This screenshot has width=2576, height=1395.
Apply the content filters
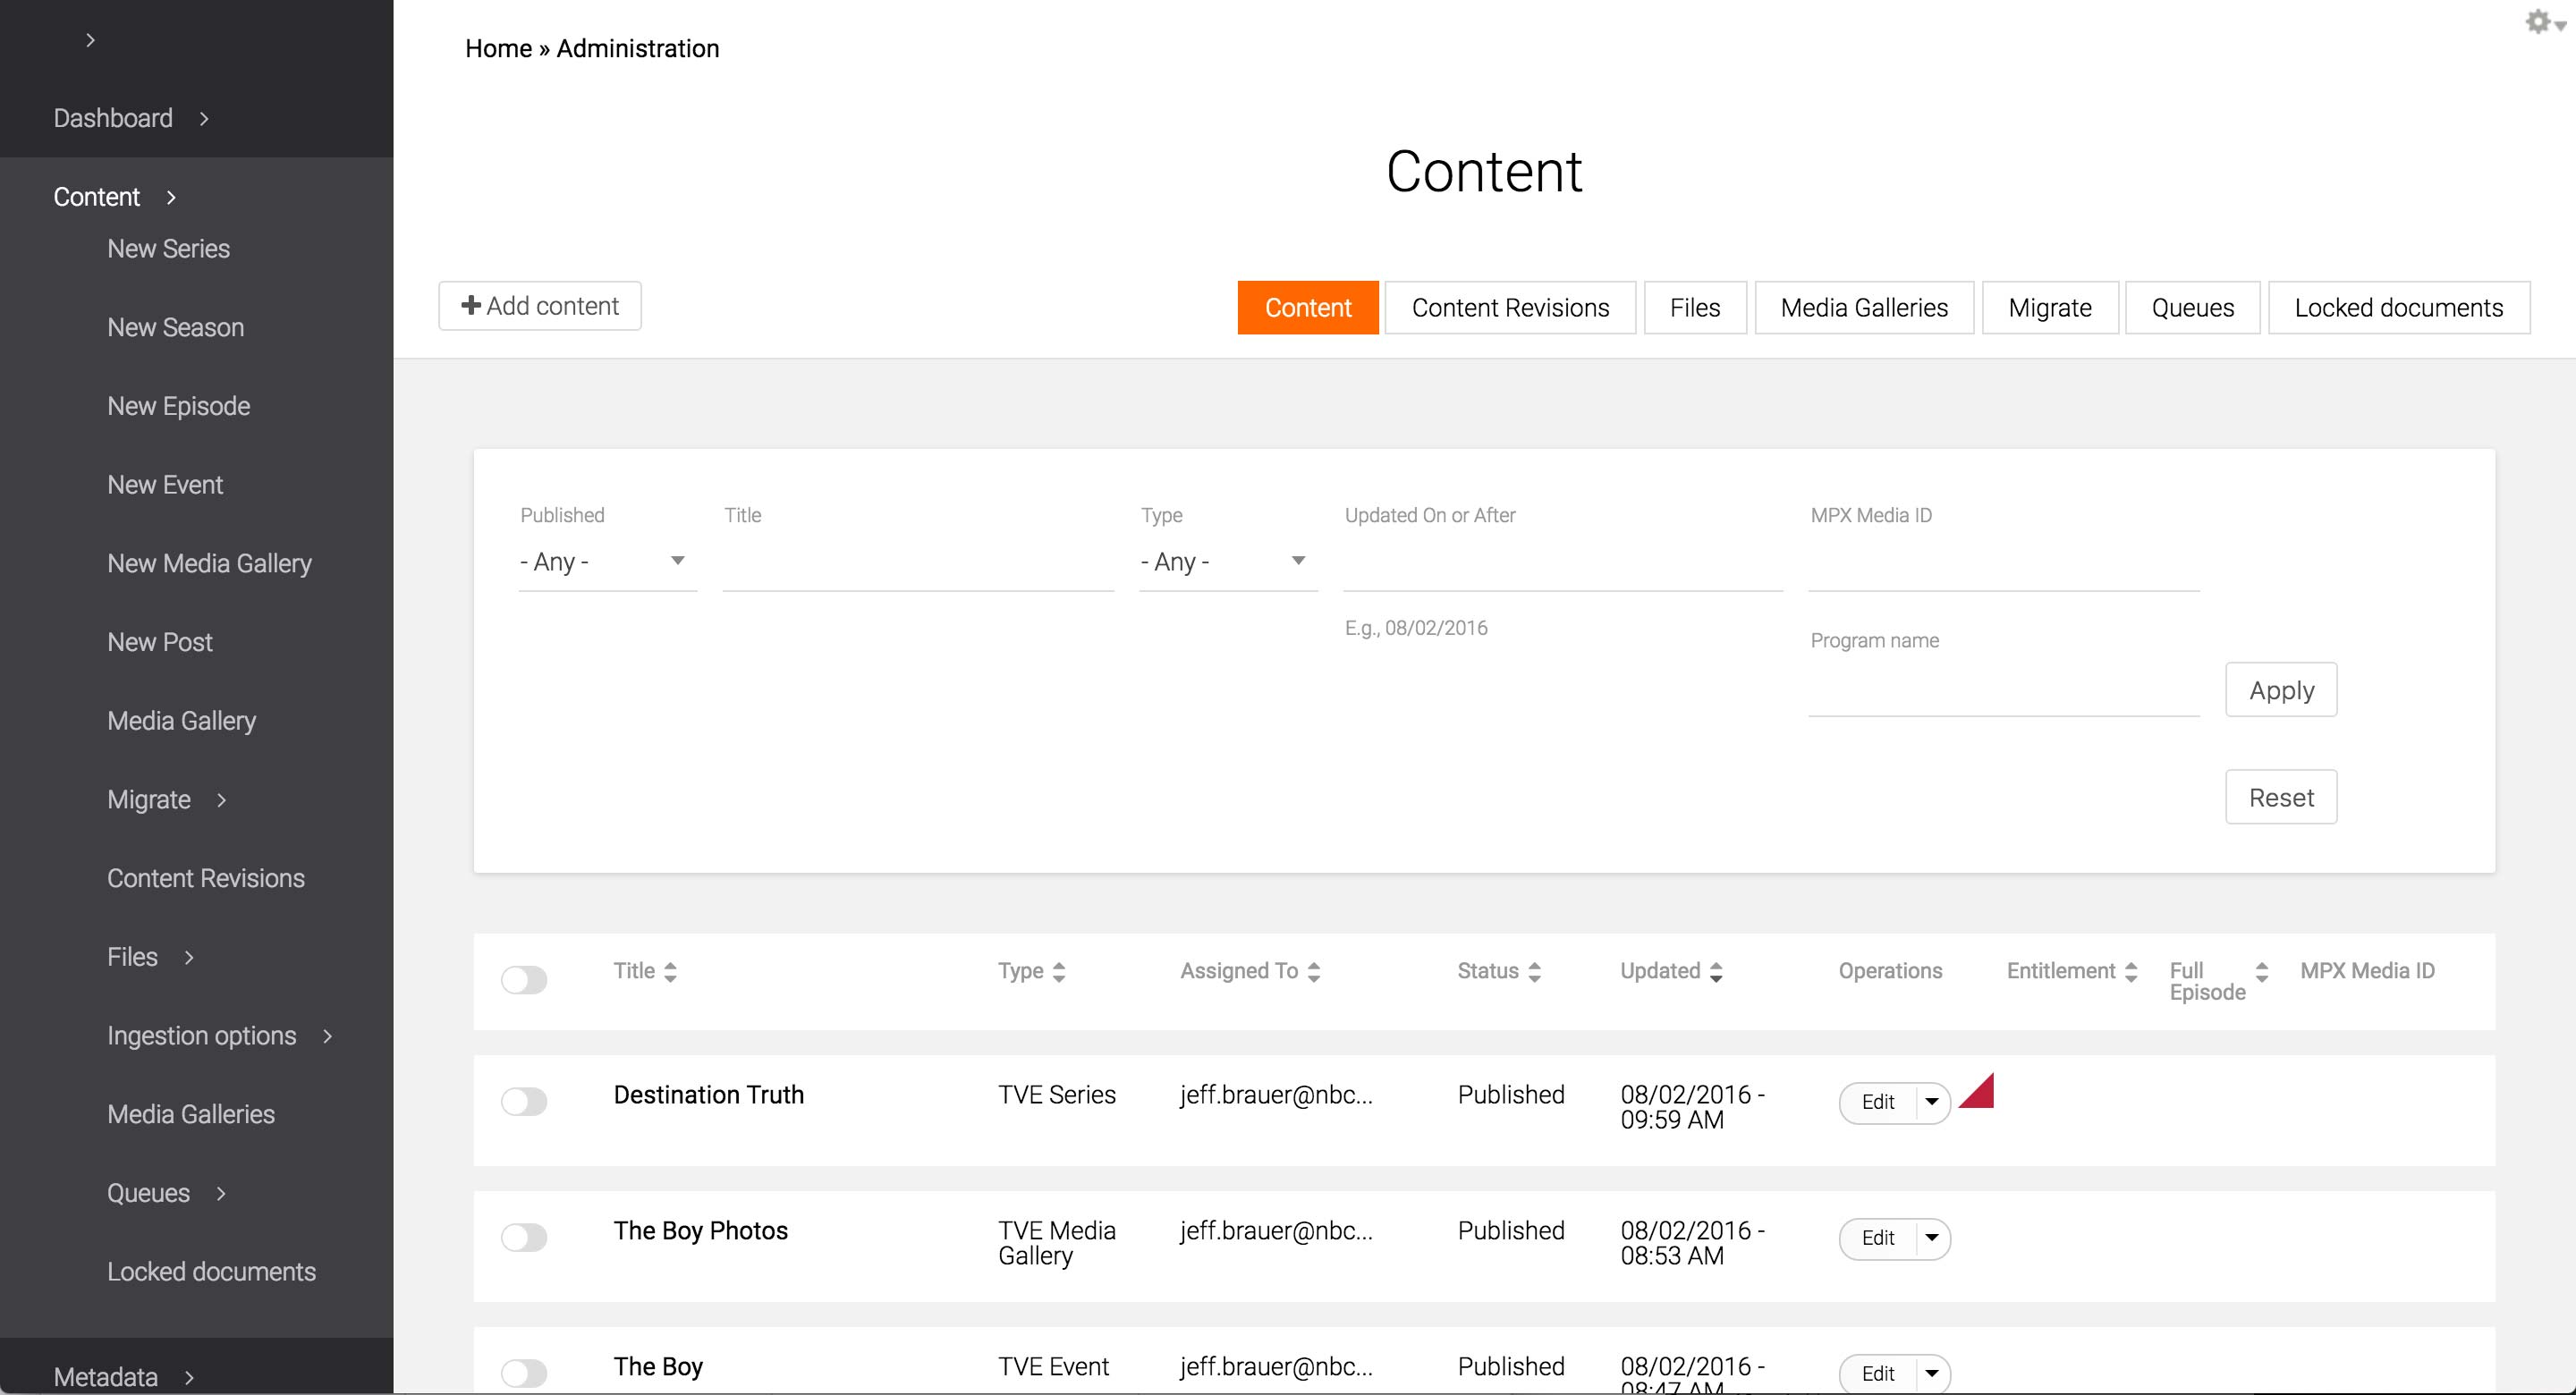2281,690
